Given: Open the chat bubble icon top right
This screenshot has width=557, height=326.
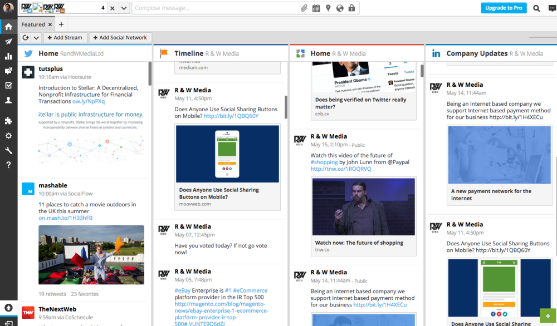Looking at the screenshot, I should pos(552,8).
